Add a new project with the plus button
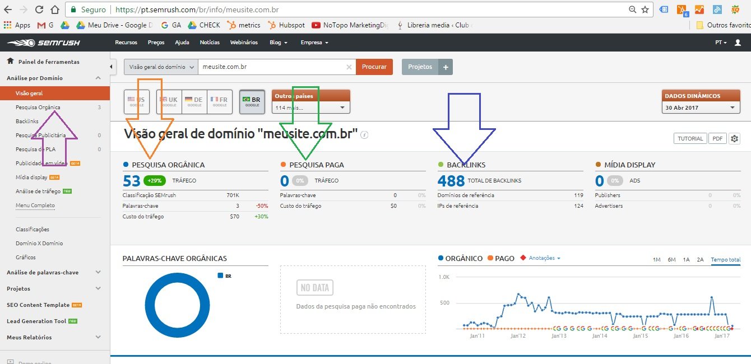Viewport: 751px width, 364px height. click(446, 67)
